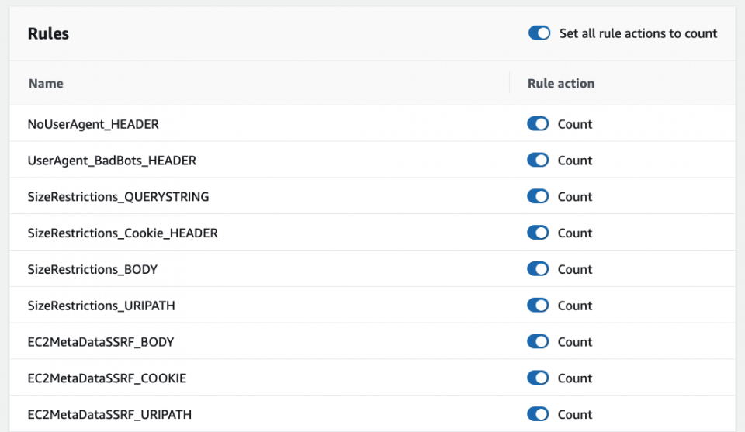
Task: Click Count label beside SizeRestrictions_BODY
Action: [x=575, y=270]
